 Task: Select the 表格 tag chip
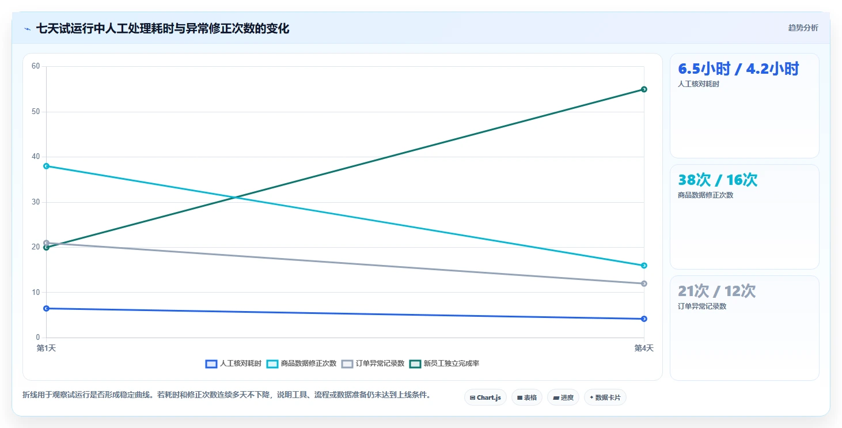point(527,397)
